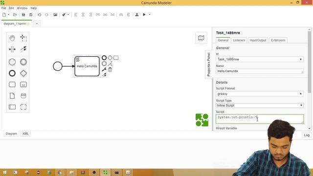313x176 pixels.
Task: Append end event to Hello Camunda task
Action: (104, 58)
